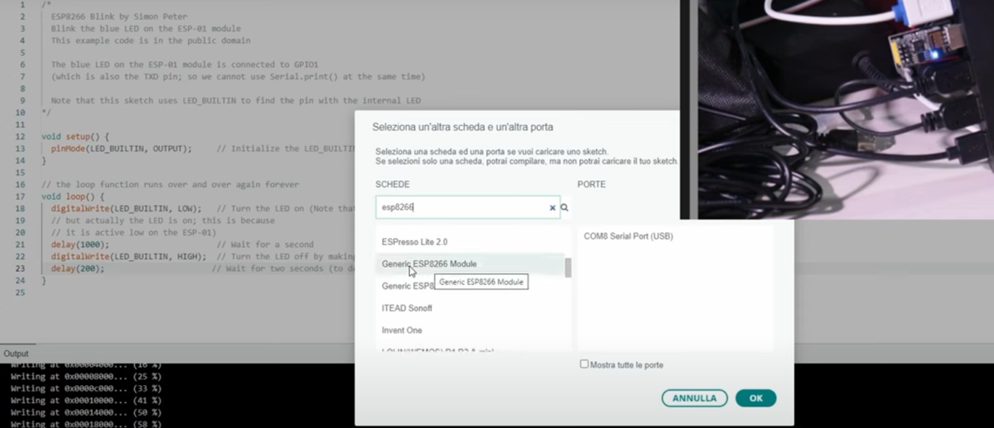Select COM8 Serial Port (USB)
Viewport: 994px width, 428px height.
tap(628, 236)
